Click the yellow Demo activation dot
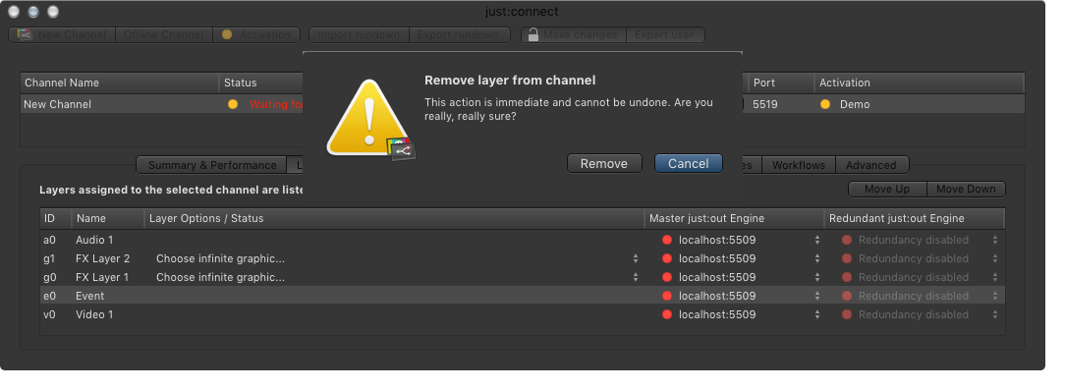Viewport: 1065px width, 390px height. [x=825, y=104]
